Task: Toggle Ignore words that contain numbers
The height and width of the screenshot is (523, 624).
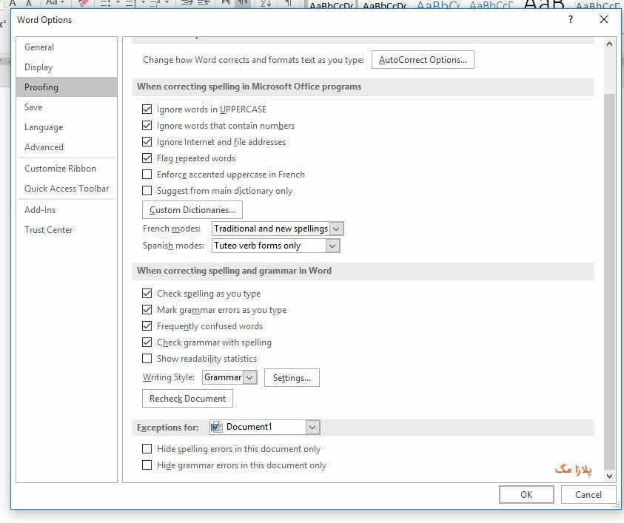Action: [147, 125]
